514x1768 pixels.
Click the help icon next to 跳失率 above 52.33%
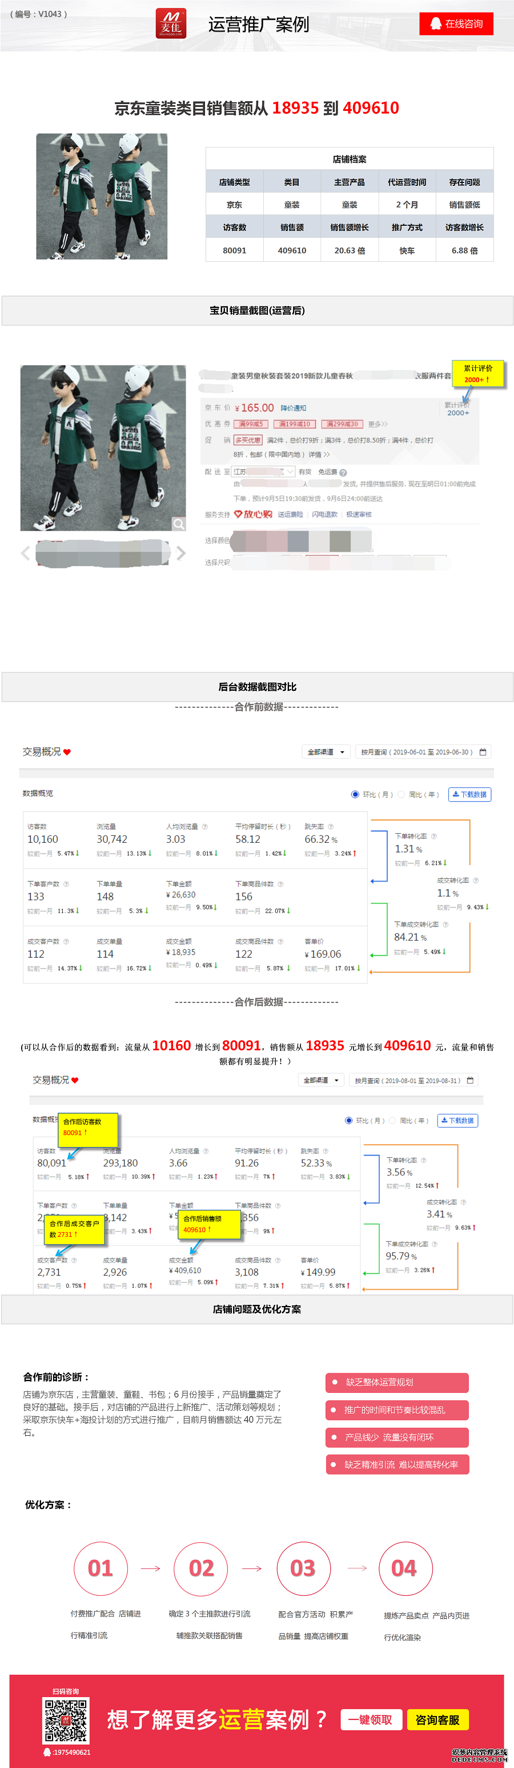coord(326,1151)
